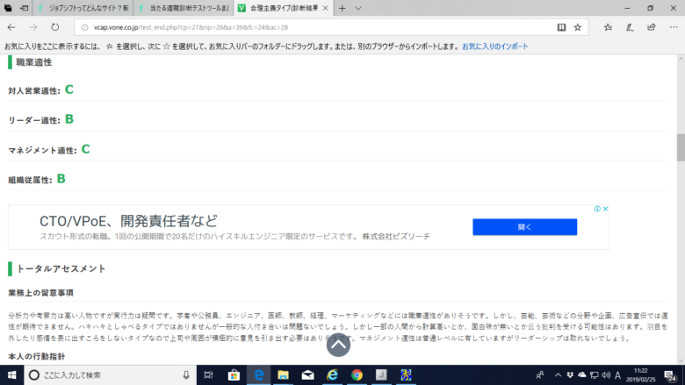Launch Google Chrome from taskbar
Screen dimensions: 685x385
point(357,375)
